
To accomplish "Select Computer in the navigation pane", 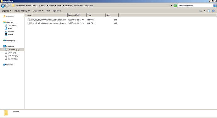I will tap(10, 47).
